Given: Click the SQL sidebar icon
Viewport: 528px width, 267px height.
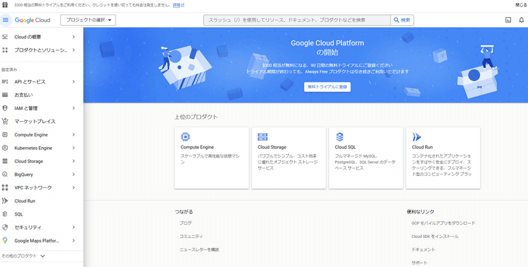Looking at the screenshot, I should pyautogui.click(x=5, y=214).
